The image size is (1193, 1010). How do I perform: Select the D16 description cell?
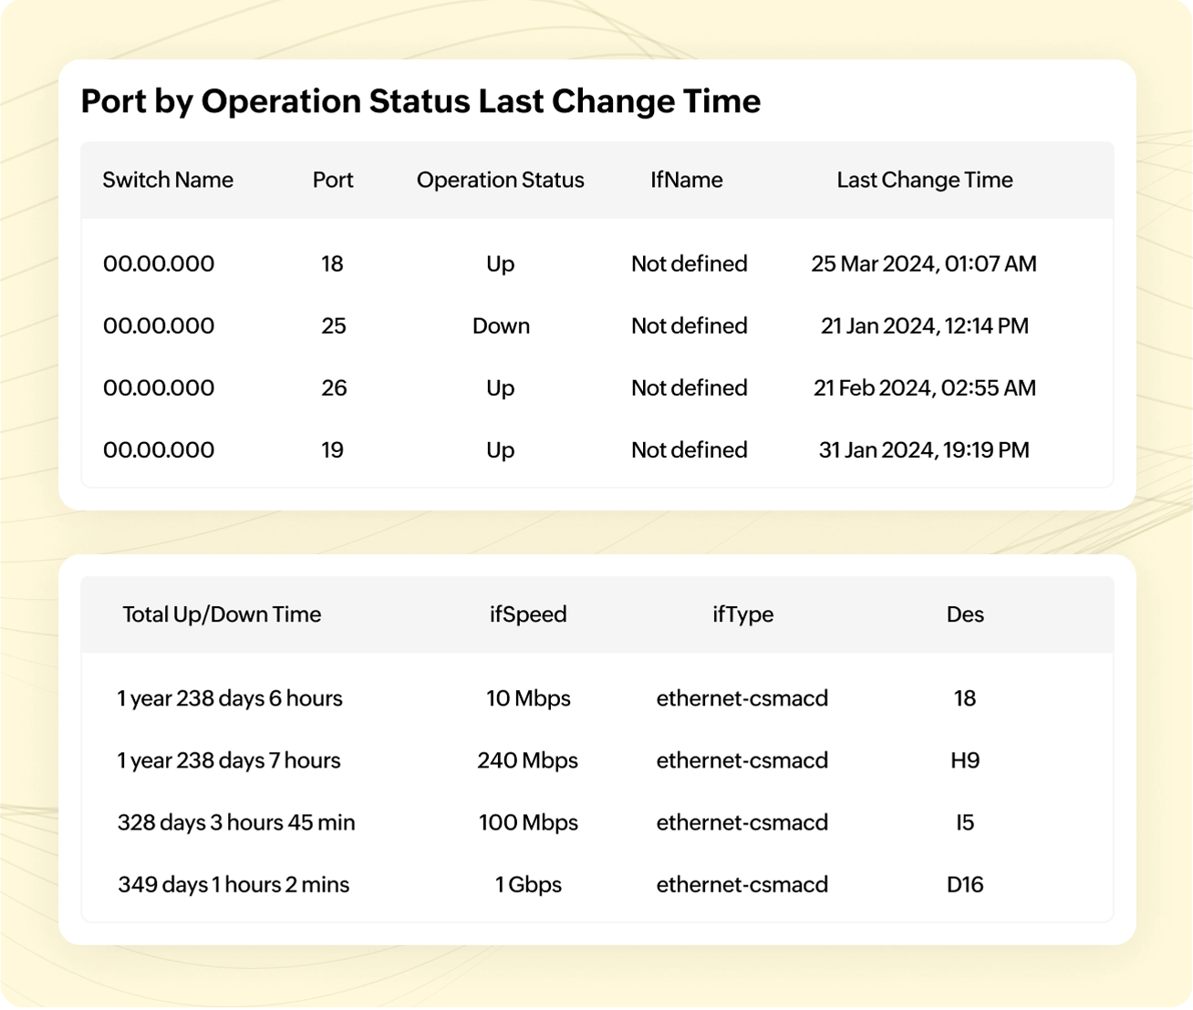click(x=965, y=884)
